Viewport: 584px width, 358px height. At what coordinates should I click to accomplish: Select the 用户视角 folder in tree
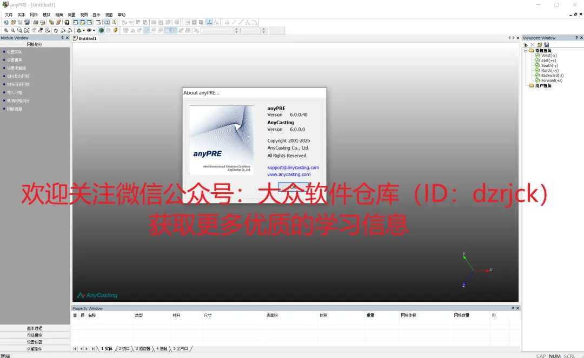(543, 85)
